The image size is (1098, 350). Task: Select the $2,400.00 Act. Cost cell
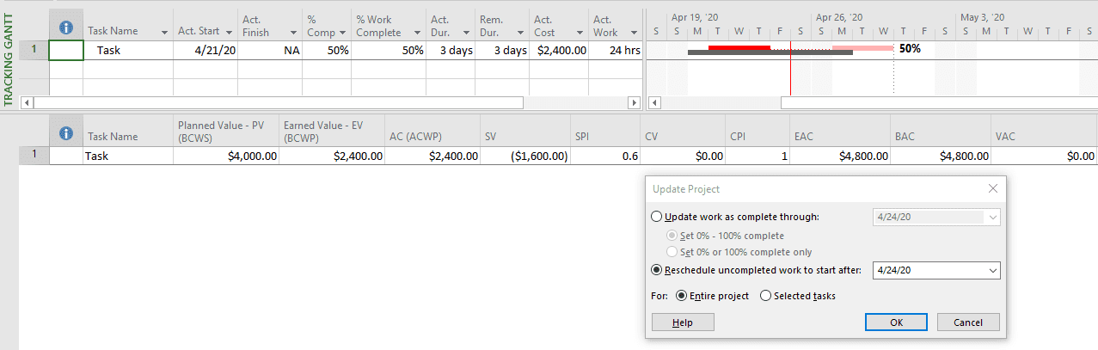(559, 50)
